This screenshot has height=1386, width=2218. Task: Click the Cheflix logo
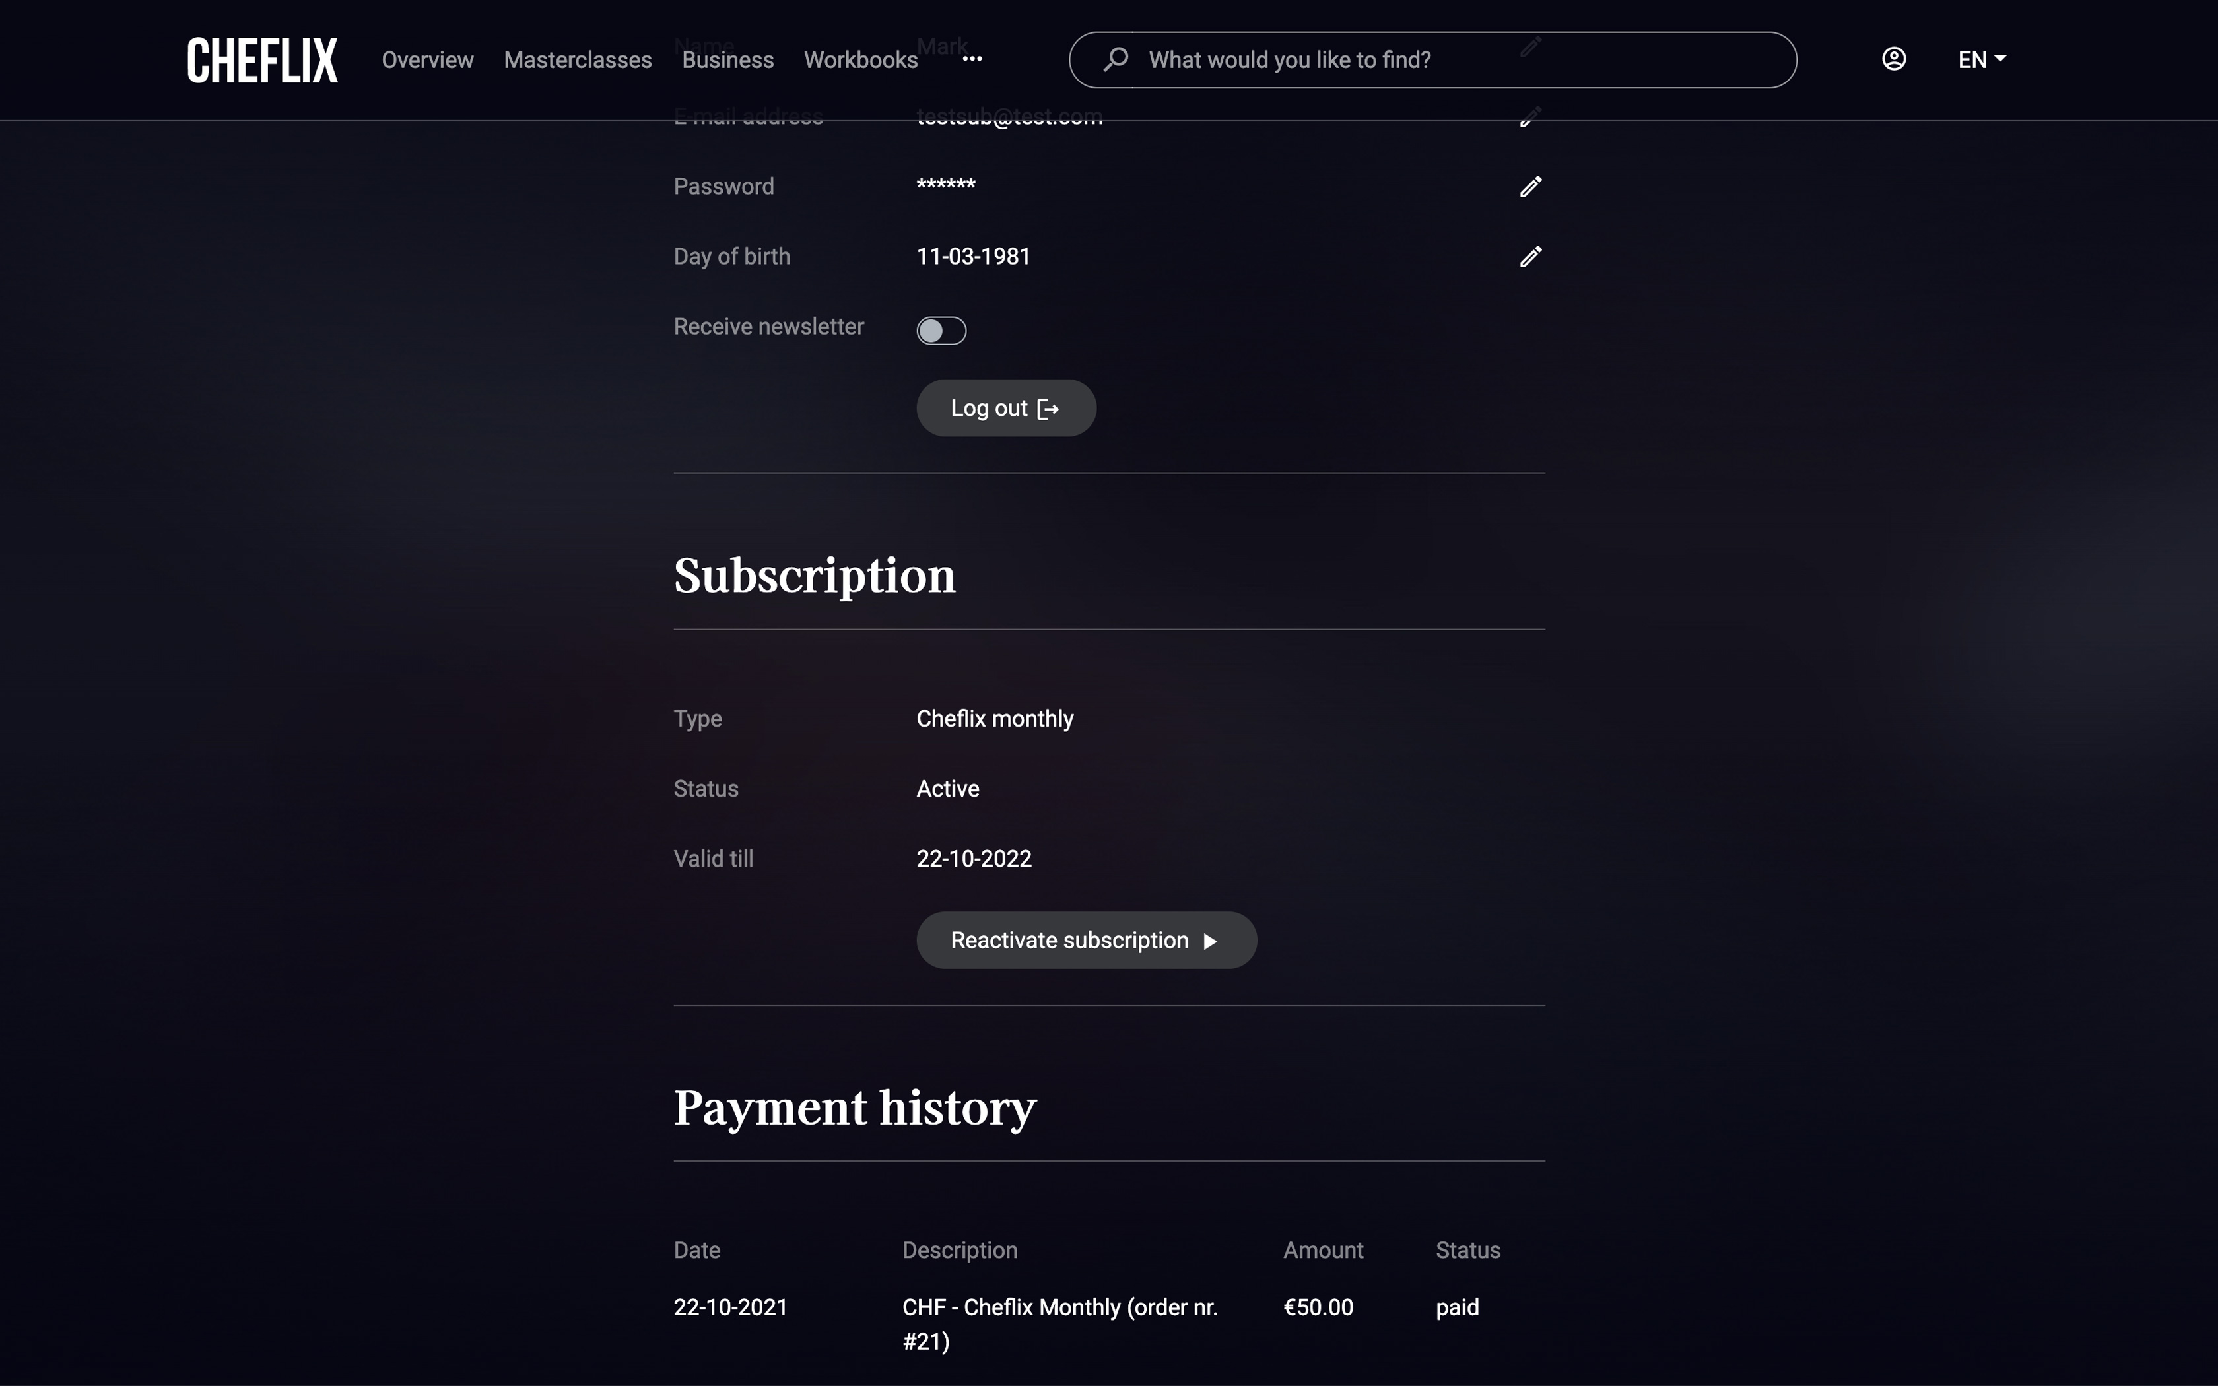tap(262, 61)
